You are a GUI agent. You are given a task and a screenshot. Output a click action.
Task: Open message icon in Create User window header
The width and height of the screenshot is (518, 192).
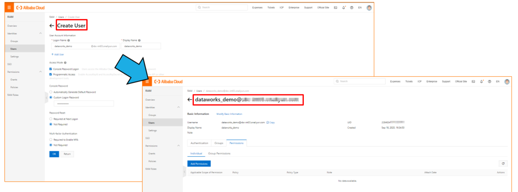335,8
